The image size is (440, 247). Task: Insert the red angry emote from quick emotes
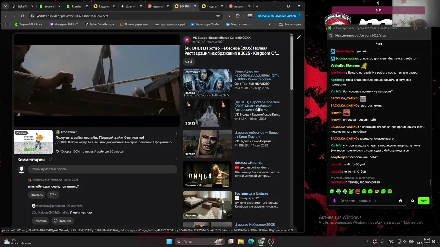[357, 191]
